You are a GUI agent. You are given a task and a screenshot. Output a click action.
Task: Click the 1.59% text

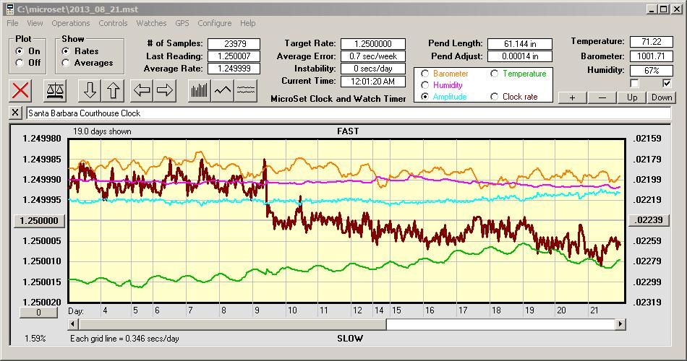tap(35, 339)
